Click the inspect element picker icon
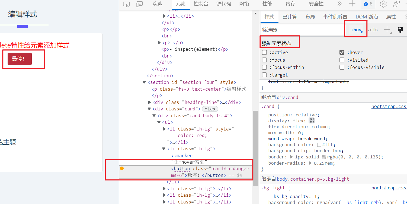This screenshot has height=204, width=407. tap(126, 4)
